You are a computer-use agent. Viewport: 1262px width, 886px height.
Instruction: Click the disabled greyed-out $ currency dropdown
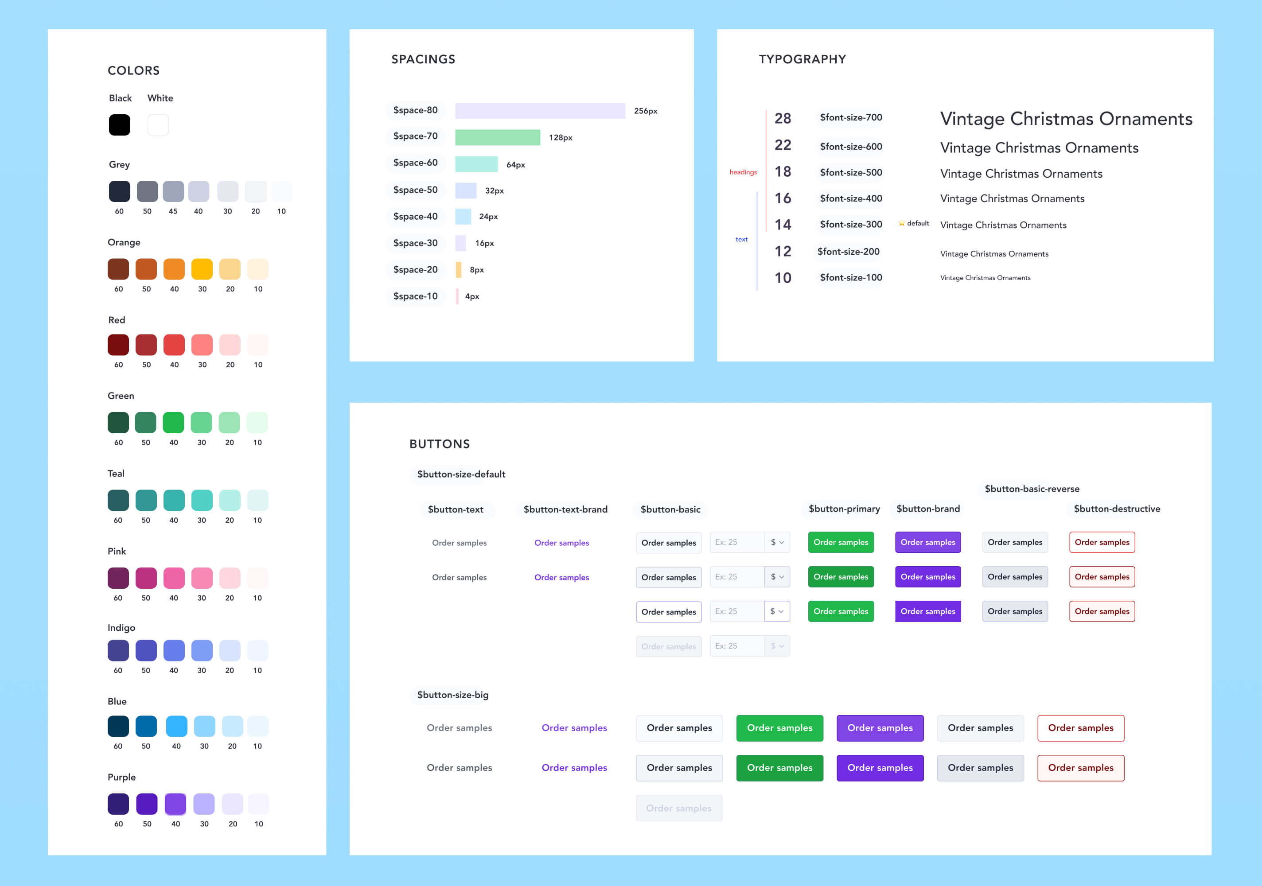click(x=777, y=646)
